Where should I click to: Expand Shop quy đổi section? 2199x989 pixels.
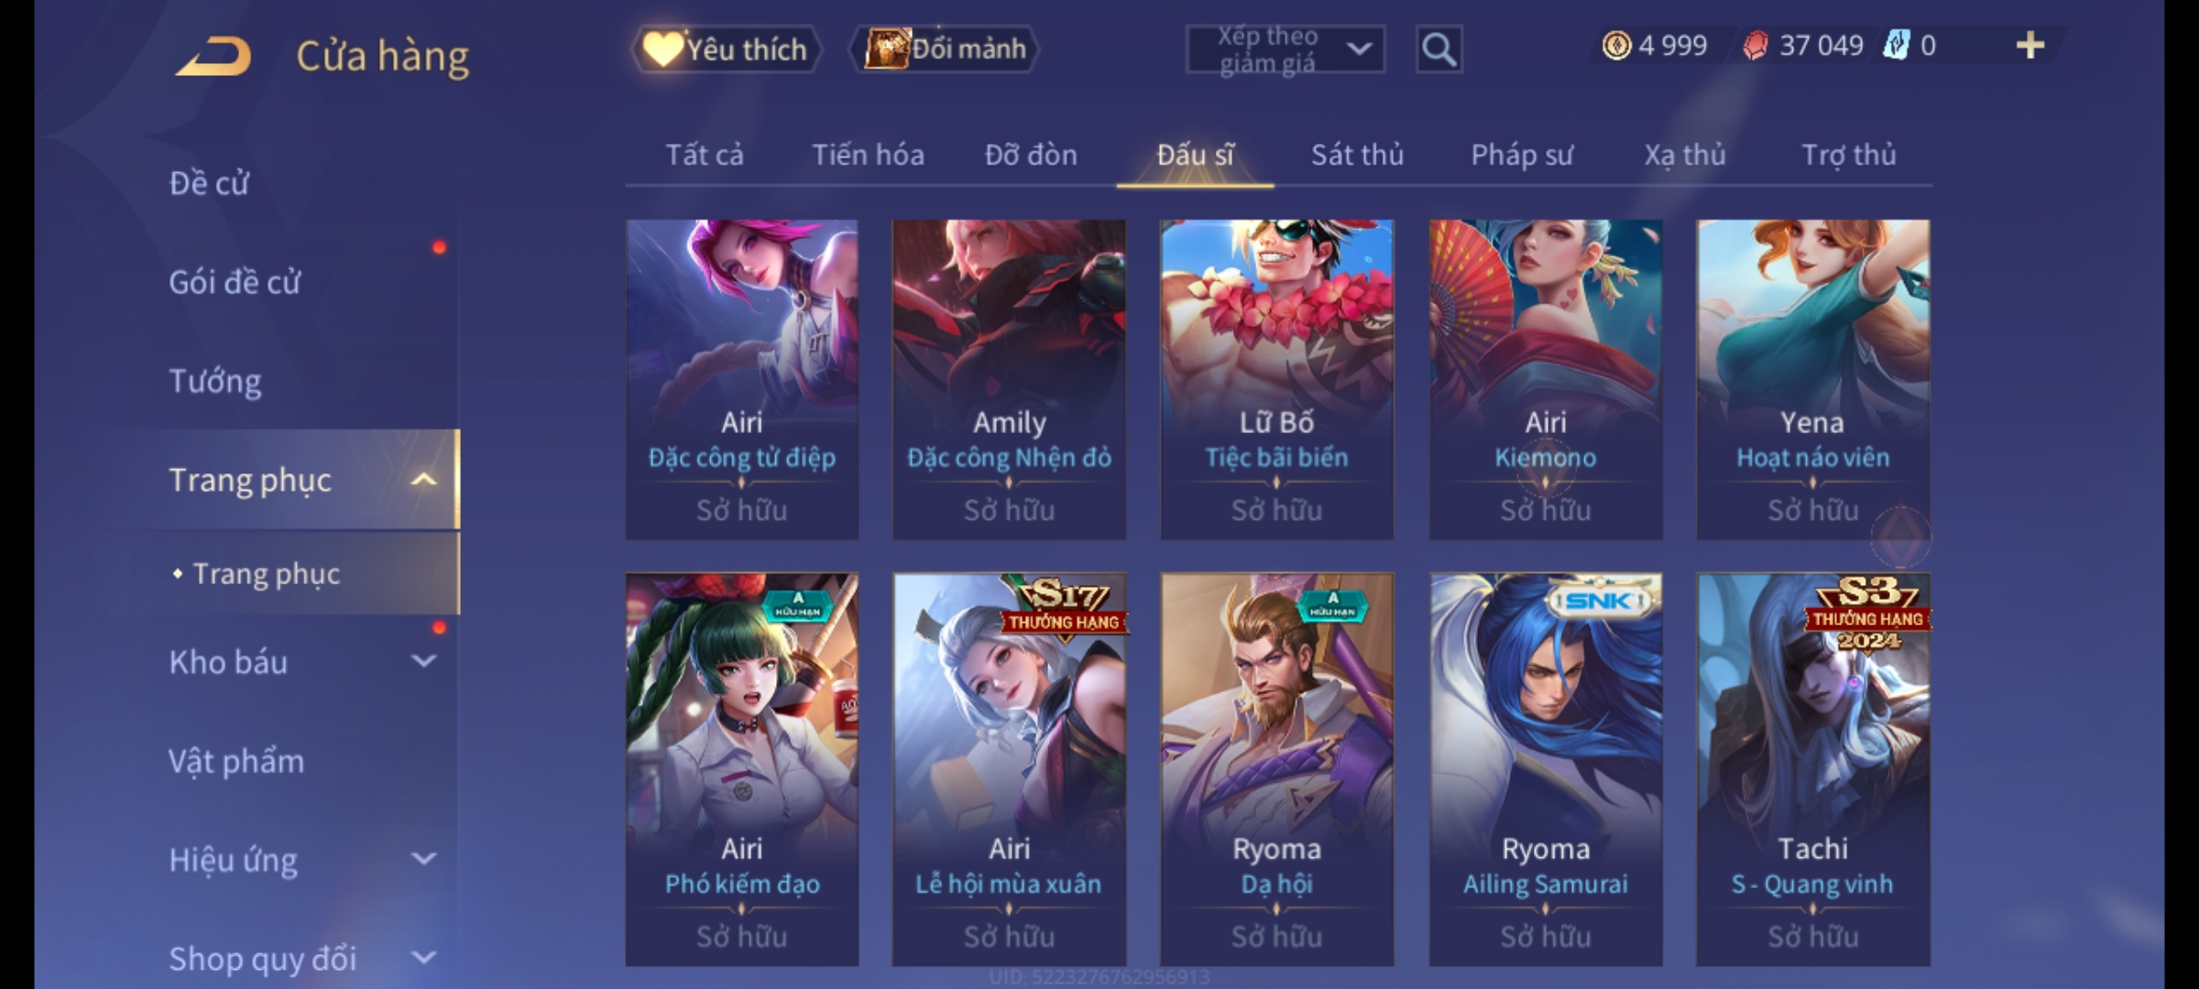click(x=423, y=958)
